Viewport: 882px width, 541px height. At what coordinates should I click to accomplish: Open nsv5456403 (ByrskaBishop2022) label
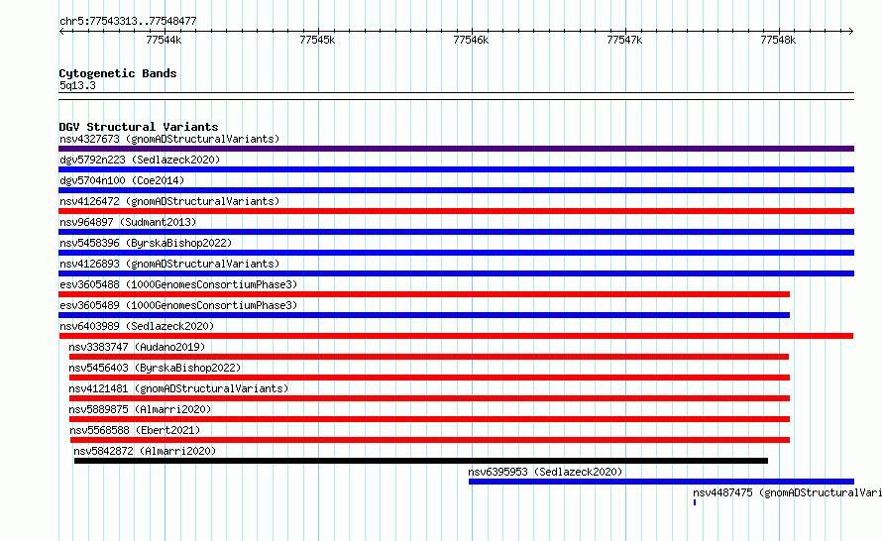pyautogui.click(x=155, y=368)
